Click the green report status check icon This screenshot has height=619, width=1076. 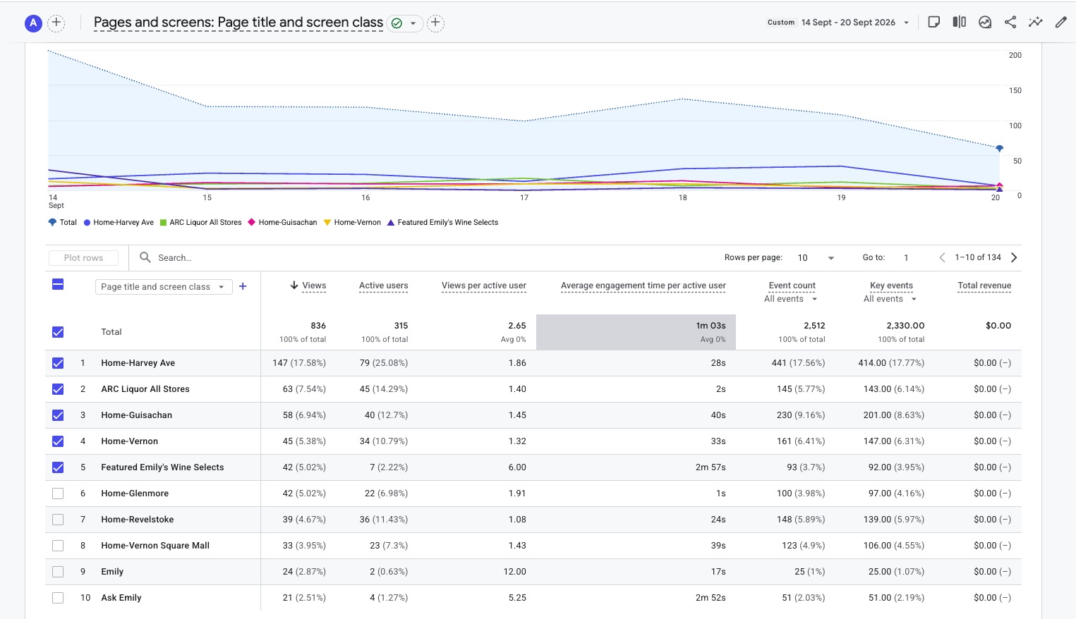397,23
